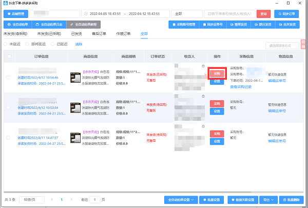Click 编辑运单号 for the 10:54:46 order
308x208 pixels.
pyautogui.click(x=277, y=81)
